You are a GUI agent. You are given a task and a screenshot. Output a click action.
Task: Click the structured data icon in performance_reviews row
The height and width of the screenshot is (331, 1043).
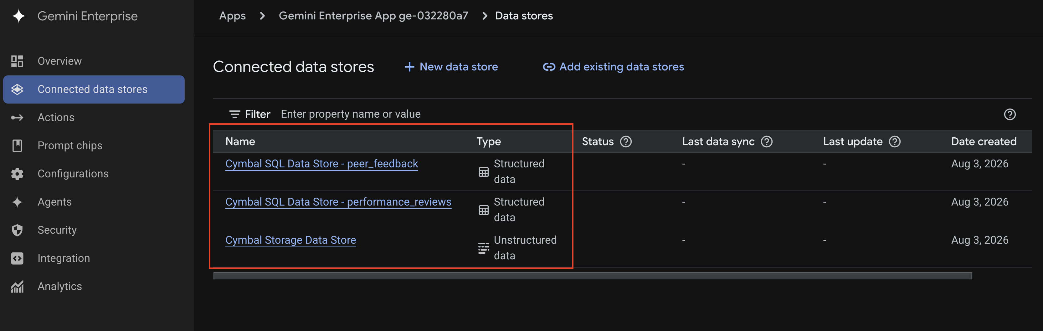(483, 210)
